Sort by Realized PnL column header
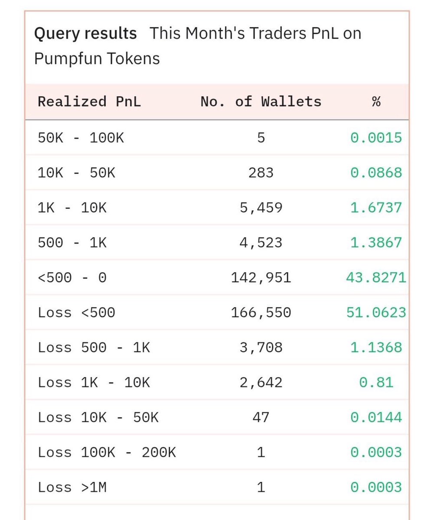This screenshot has width=434, height=520. coord(89,102)
